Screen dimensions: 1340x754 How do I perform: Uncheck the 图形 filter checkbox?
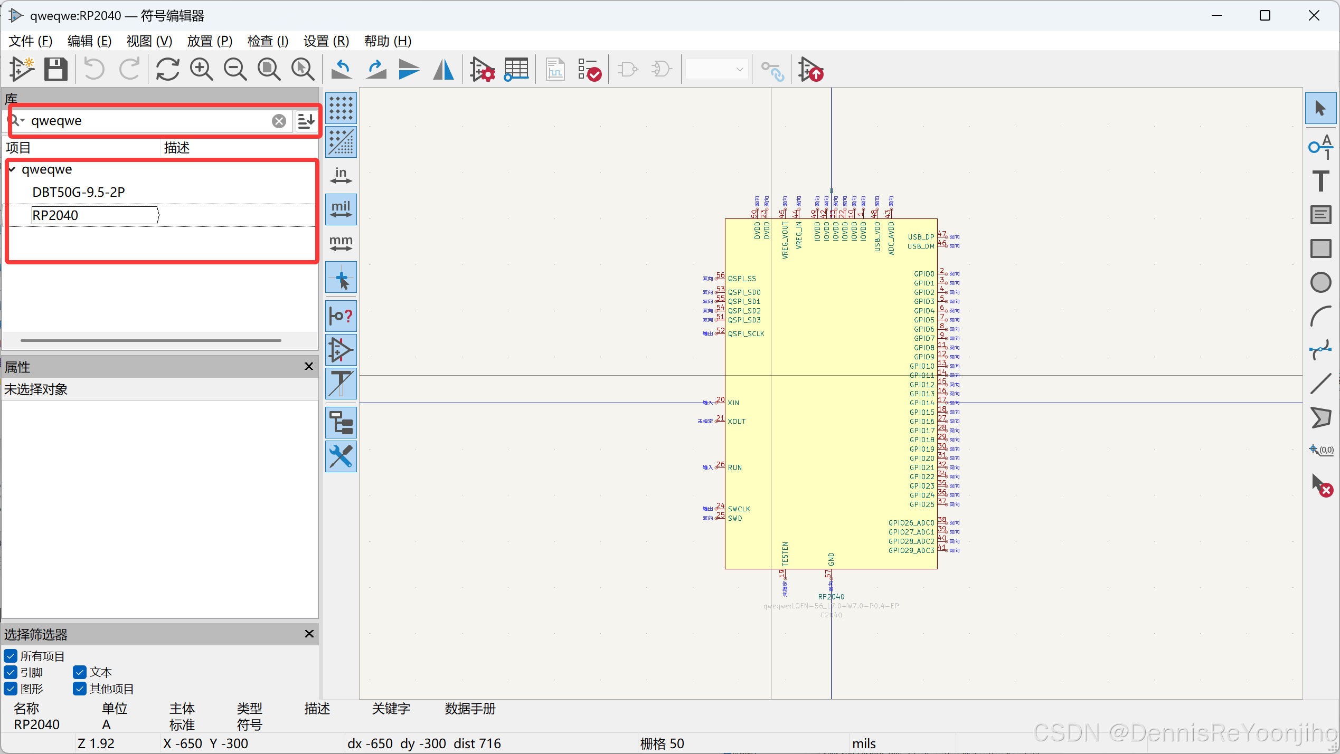pyautogui.click(x=11, y=689)
